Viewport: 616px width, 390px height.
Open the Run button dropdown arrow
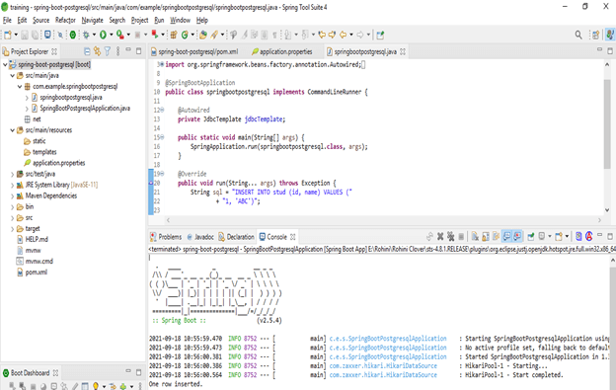(112, 35)
